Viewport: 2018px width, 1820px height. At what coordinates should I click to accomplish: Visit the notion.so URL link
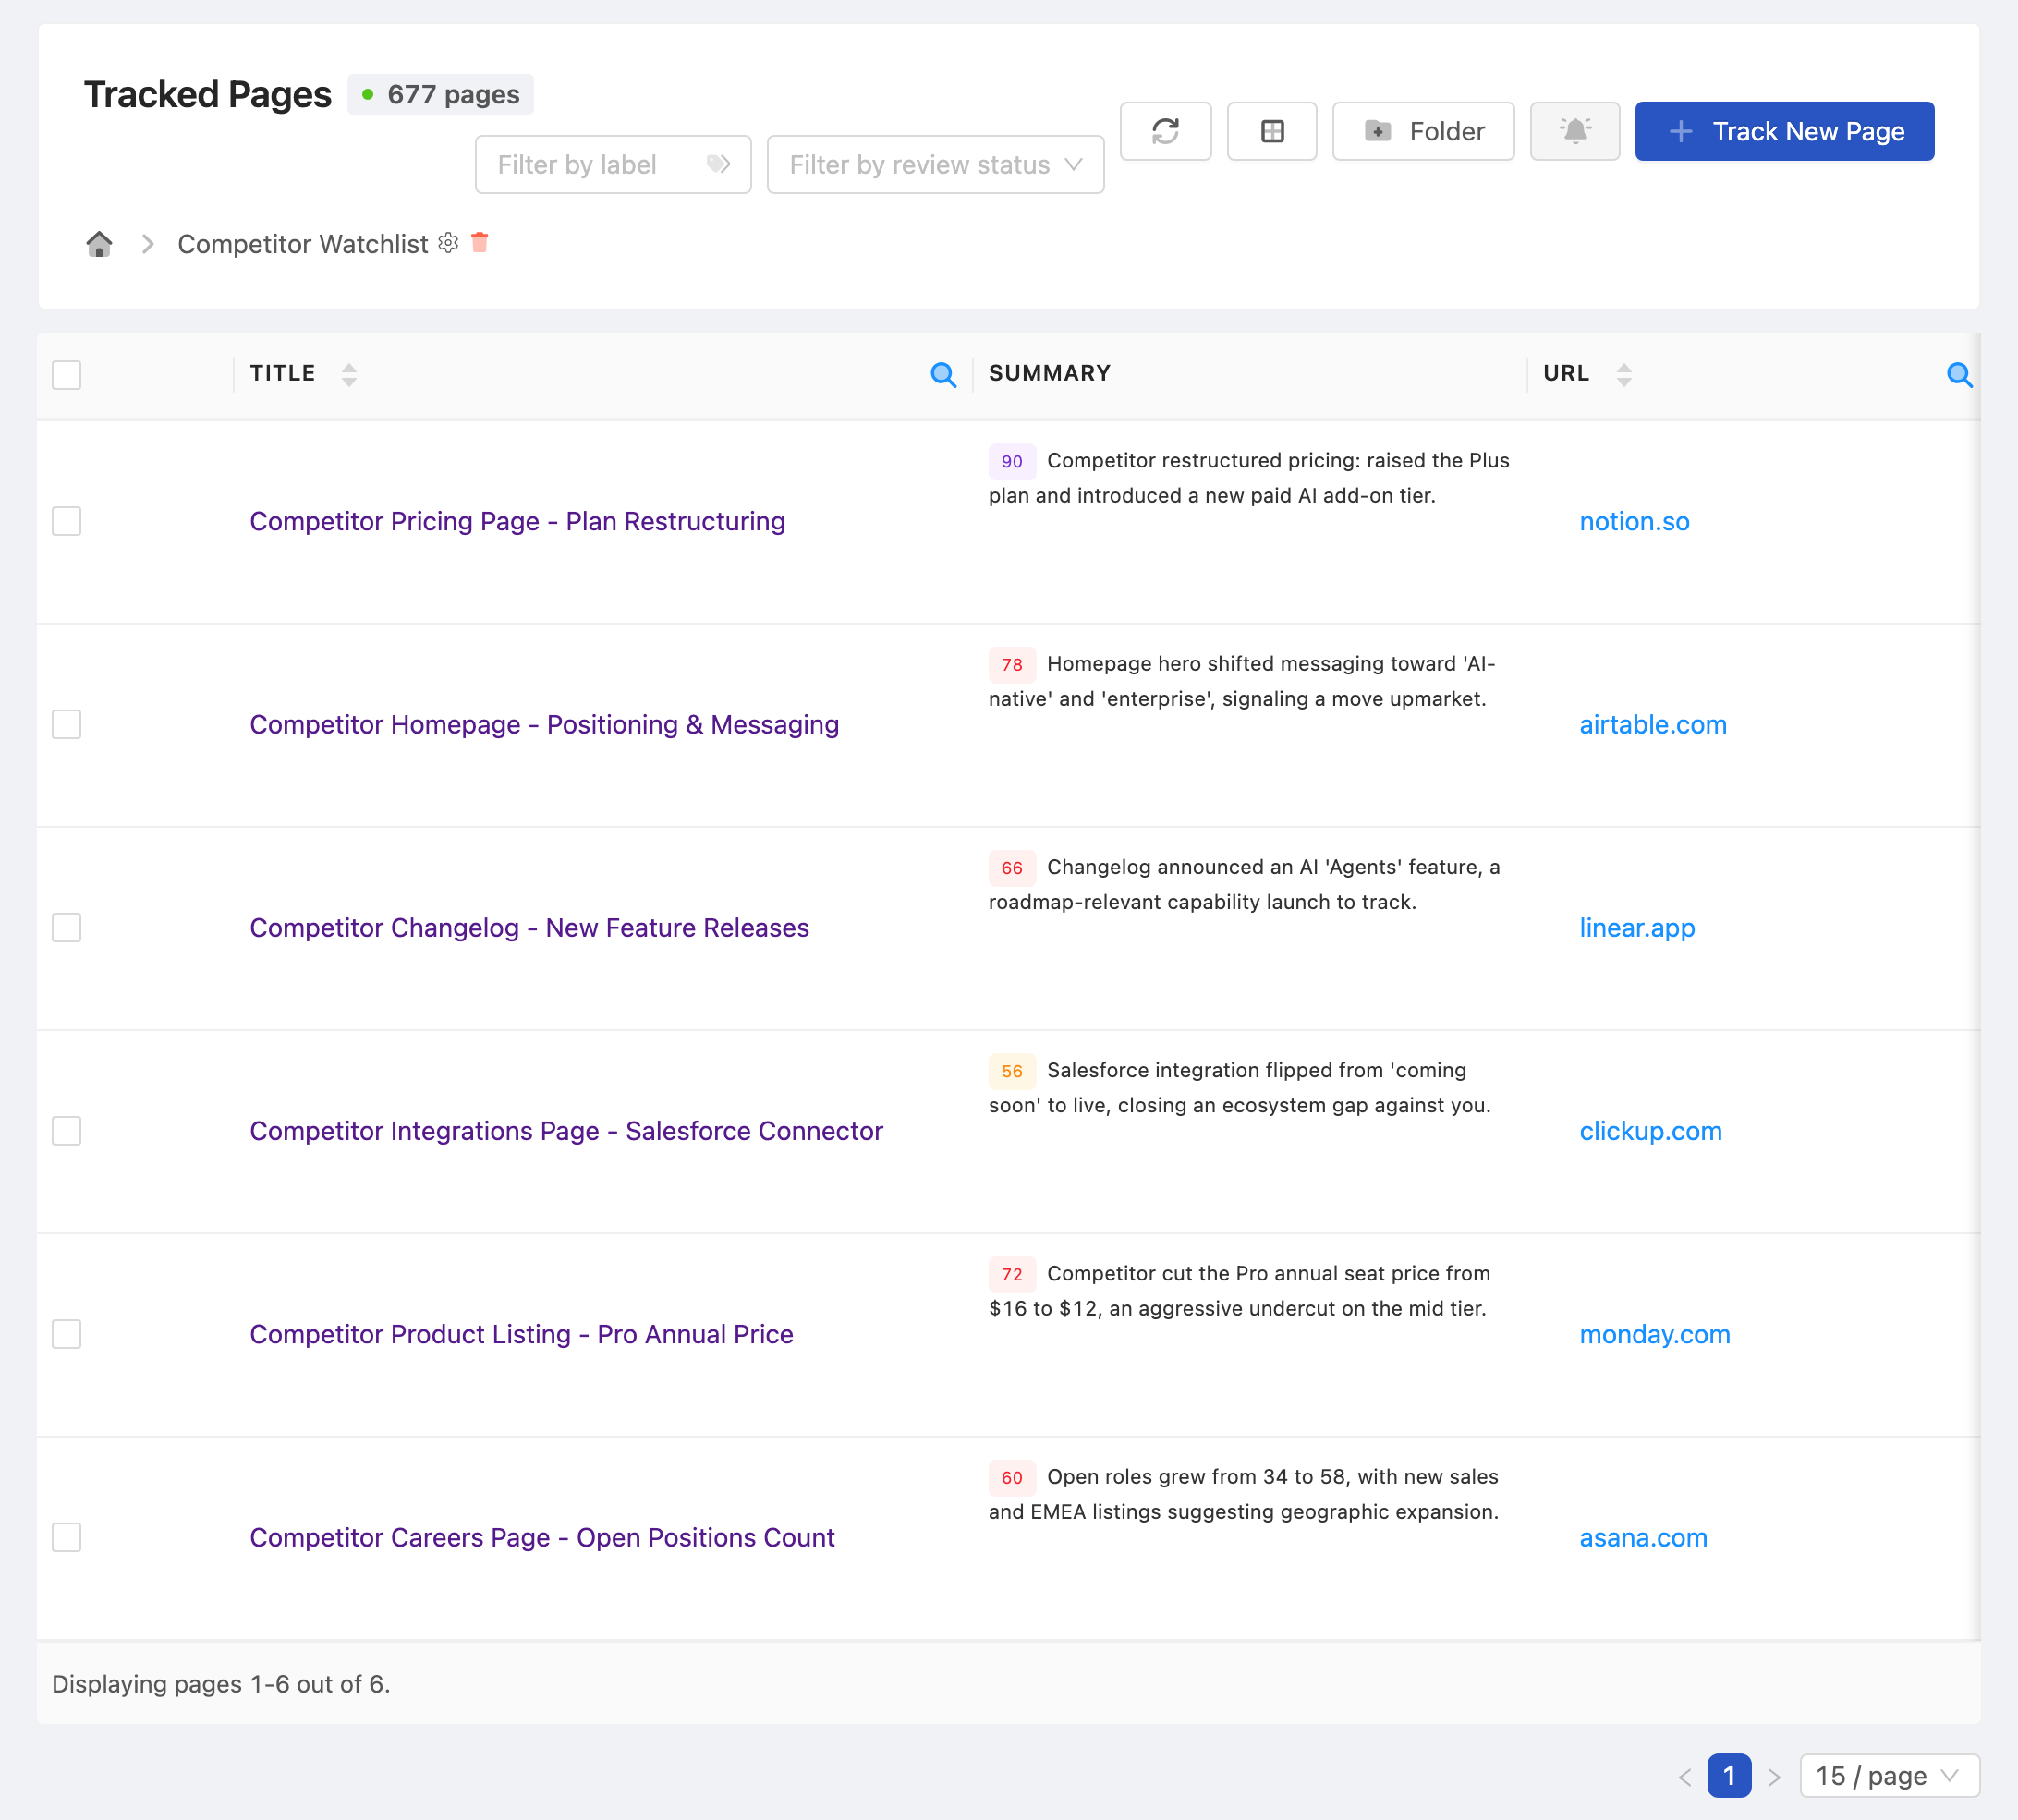click(1634, 521)
